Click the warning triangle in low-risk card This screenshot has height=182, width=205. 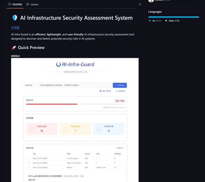(99, 129)
